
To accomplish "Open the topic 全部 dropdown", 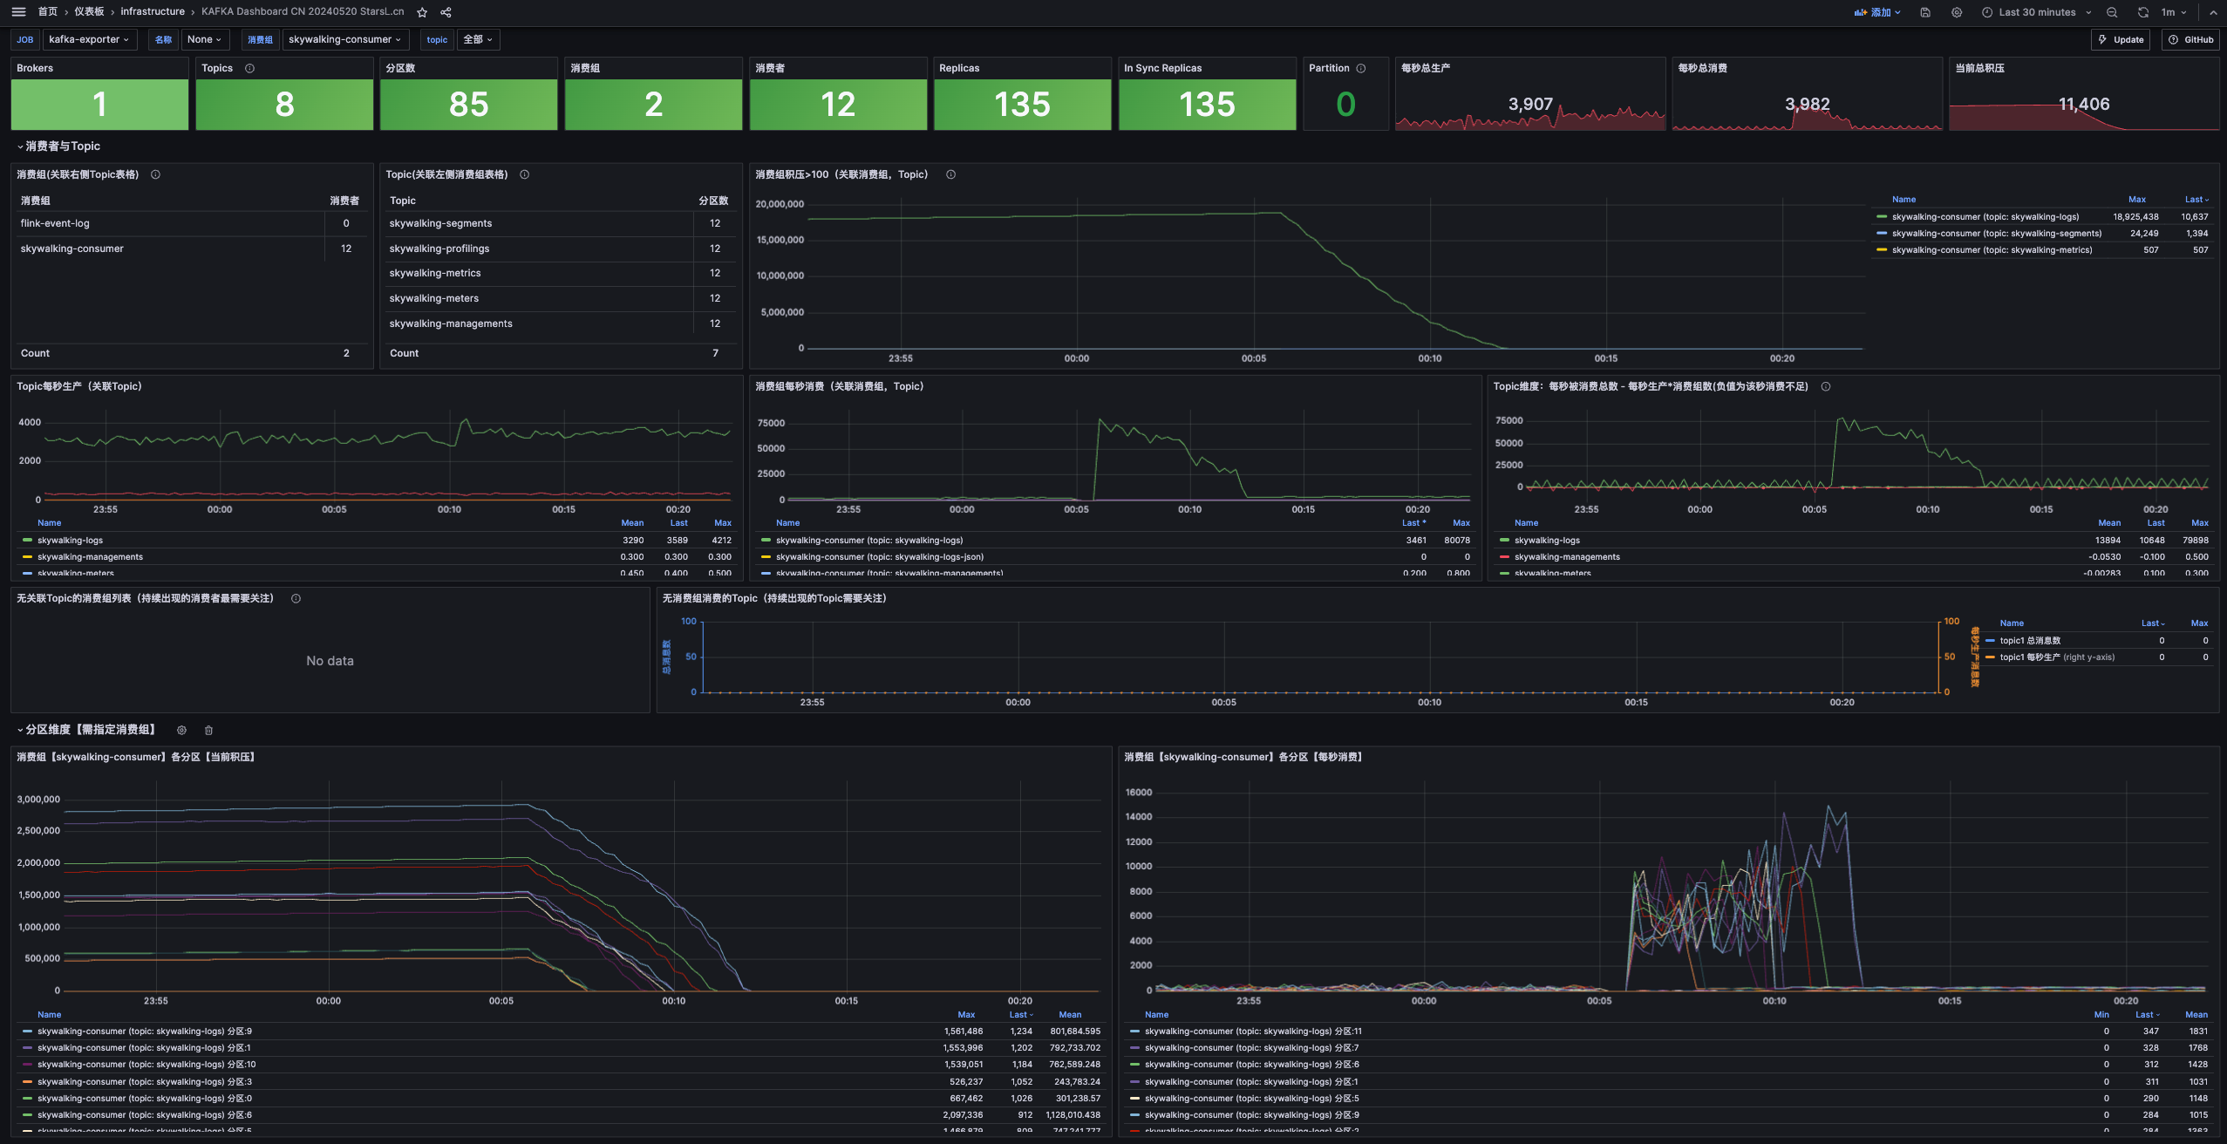I will tap(479, 39).
